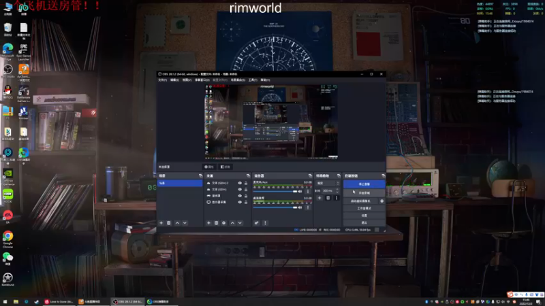Add a new source with the plus icon
Image resolution: width=545 pixels, height=306 pixels.
point(208,223)
